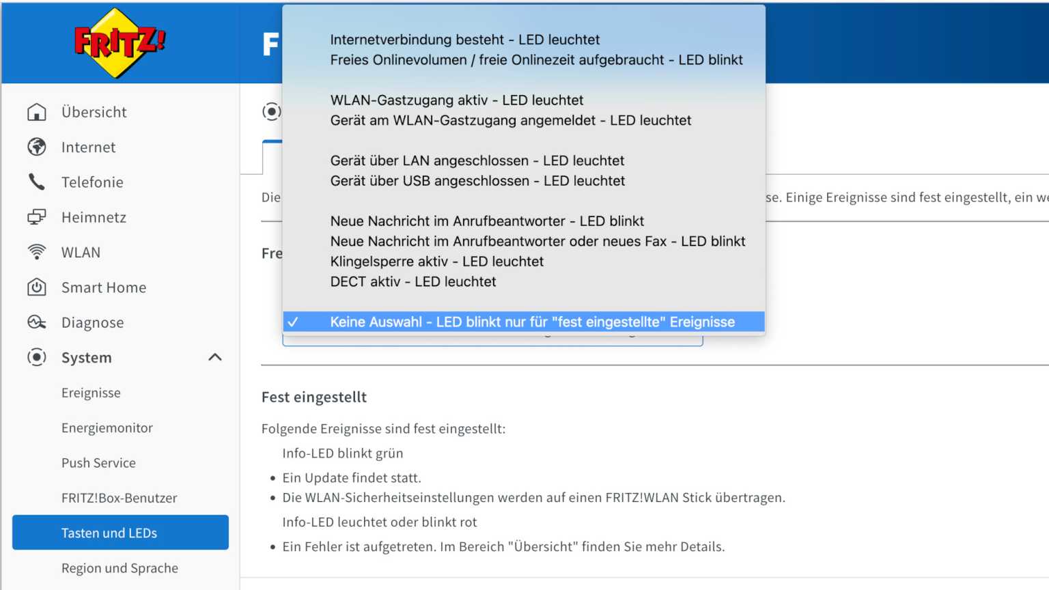Click the Internet globe icon
1049x590 pixels.
(x=37, y=147)
